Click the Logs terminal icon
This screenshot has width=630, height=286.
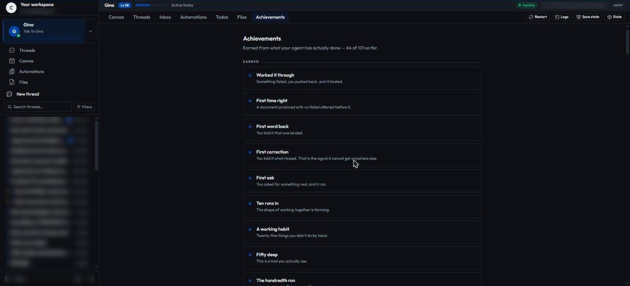557,17
